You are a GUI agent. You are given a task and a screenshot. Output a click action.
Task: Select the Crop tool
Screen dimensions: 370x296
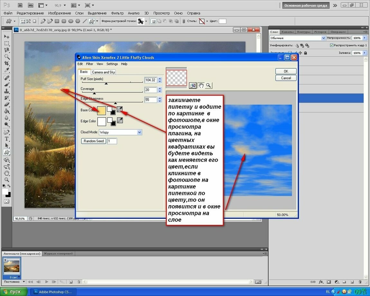pyautogui.click(x=7, y=63)
